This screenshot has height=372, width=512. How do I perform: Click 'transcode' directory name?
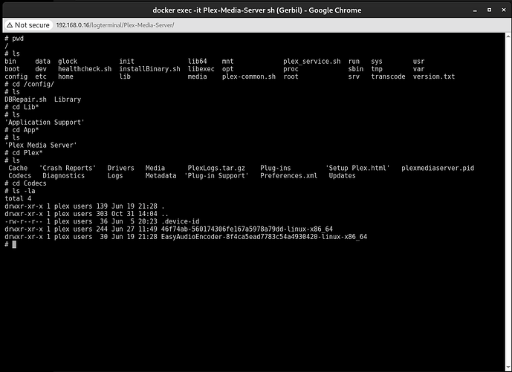pos(388,76)
